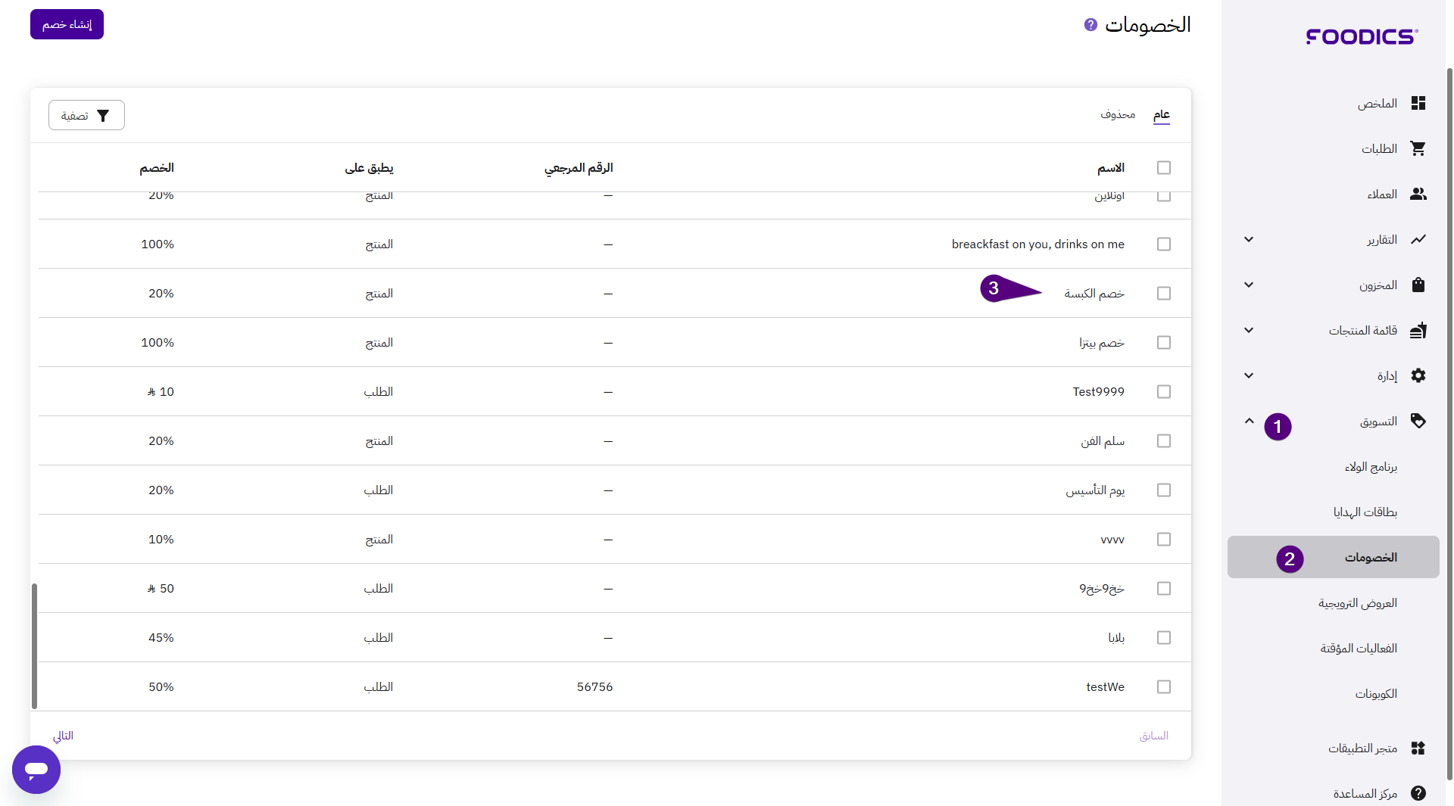Click the app store icon in sidebar
Image resolution: width=1454 pixels, height=806 pixels.
tap(1418, 748)
